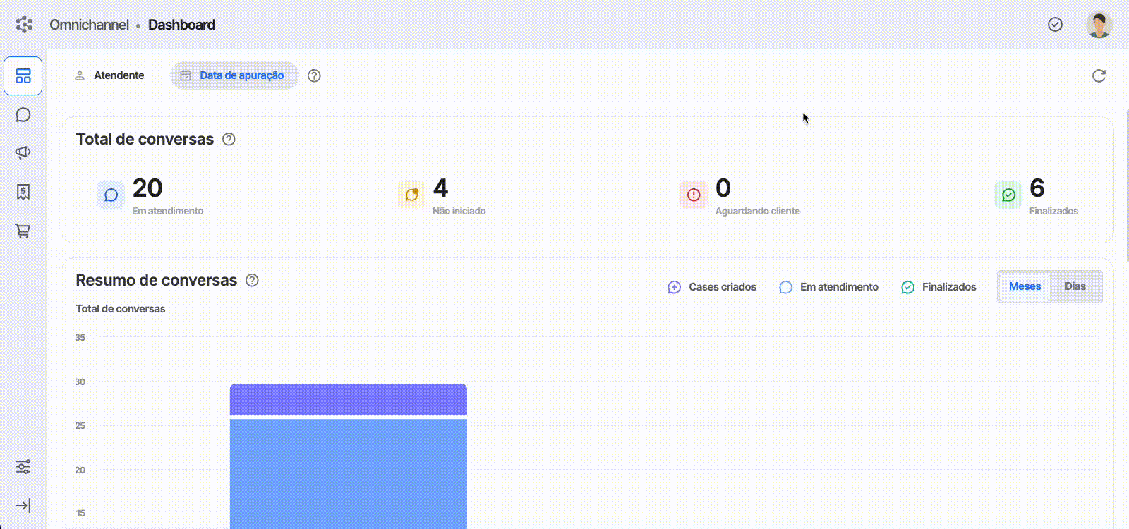This screenshot has height=529, width=1129.
Task: Toggle Cases criados legend series
Action: [712, 287]
